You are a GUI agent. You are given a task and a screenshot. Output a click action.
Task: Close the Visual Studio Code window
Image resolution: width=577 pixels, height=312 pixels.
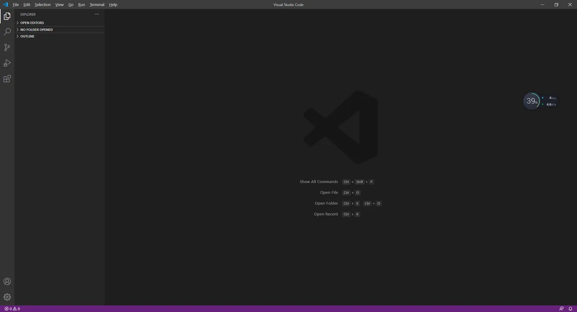tap(570, 5)
